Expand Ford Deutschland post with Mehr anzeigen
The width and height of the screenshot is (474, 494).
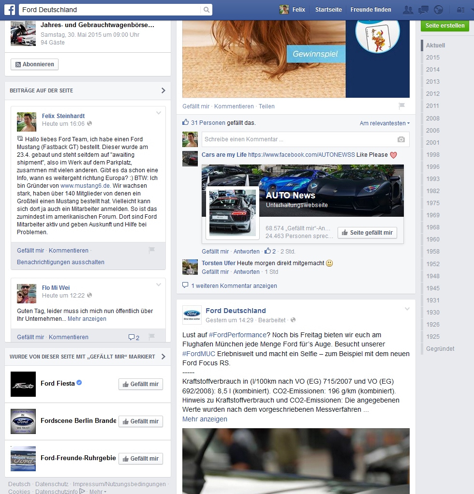pyautogui.click(x=205, y=419)
